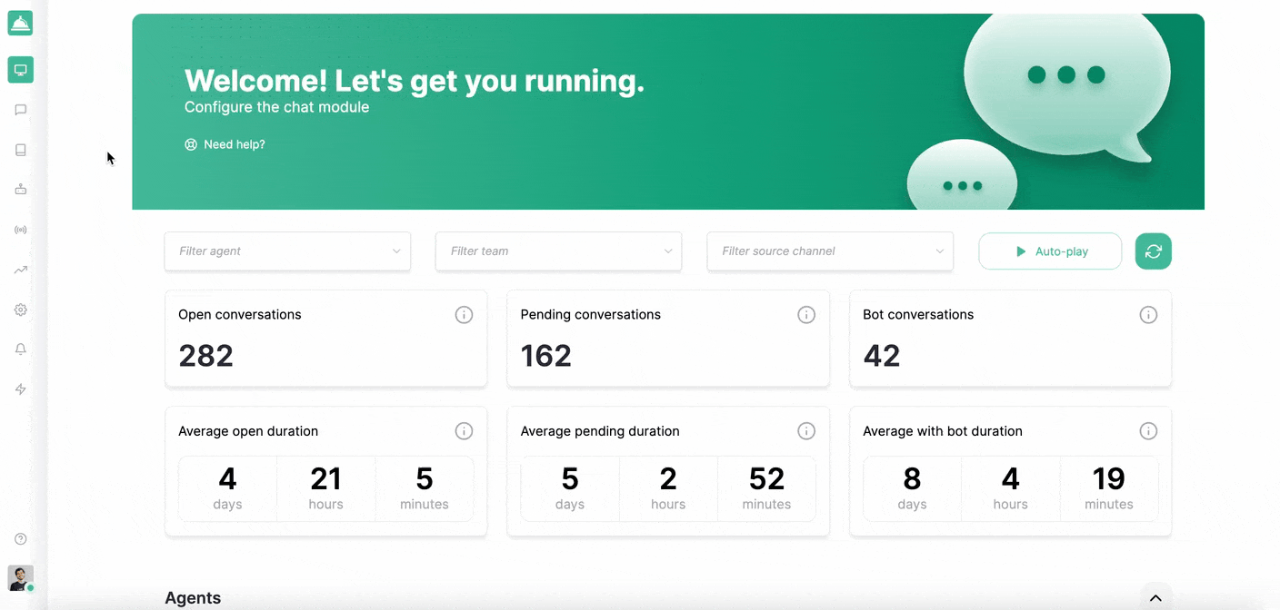Open the lightning bolt sidebar icon

click(21, 389)
